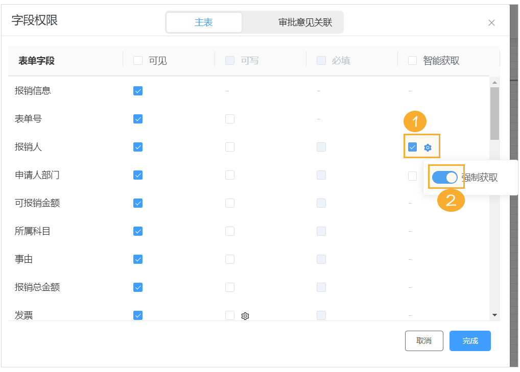Image resolution: width=520 pixels, height=372 pixels.
Task: Toggle off the 强制获取 switch
Action: pyautogui.click(x=444, y=177)
